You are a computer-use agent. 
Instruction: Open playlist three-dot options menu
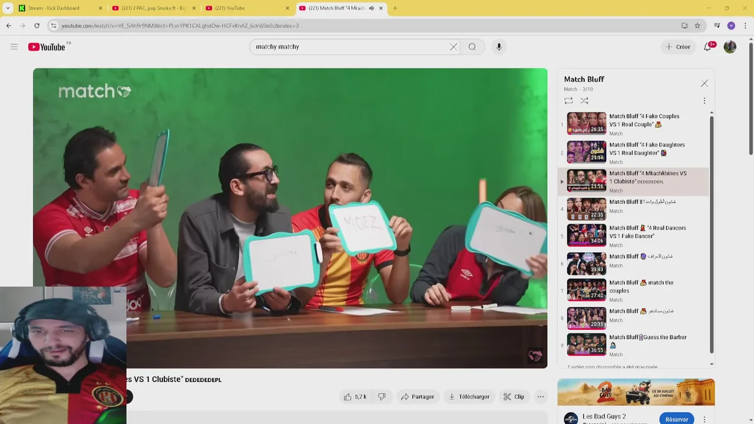click(x=704, y=101)
